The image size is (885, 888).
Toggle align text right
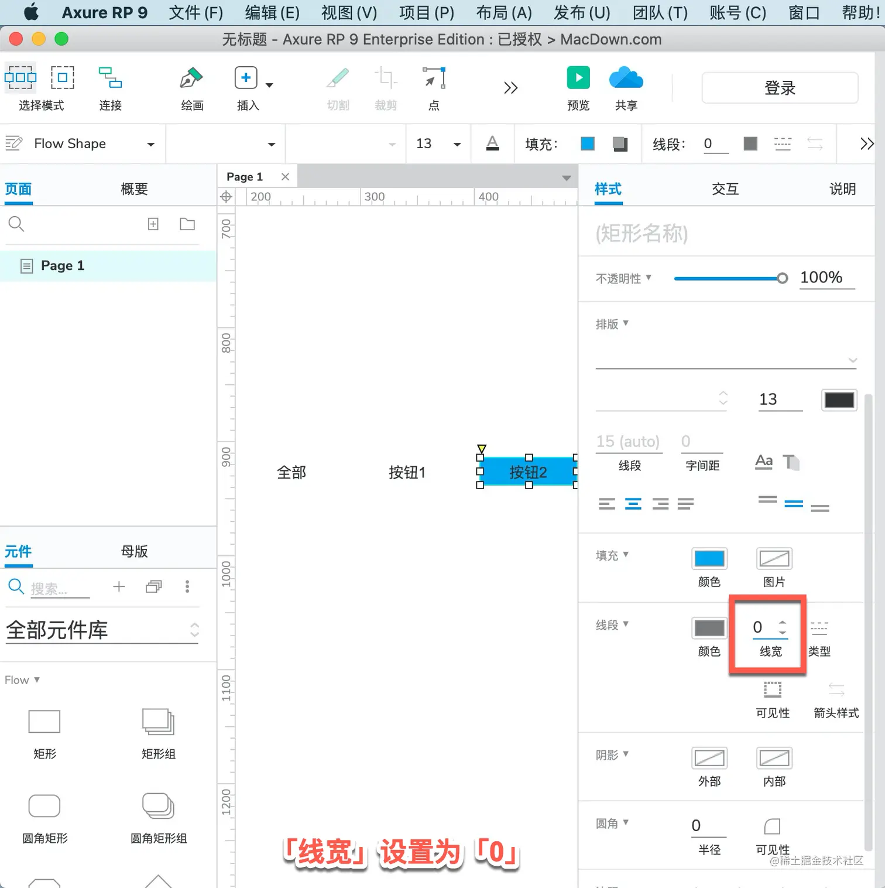click(660, 504)
